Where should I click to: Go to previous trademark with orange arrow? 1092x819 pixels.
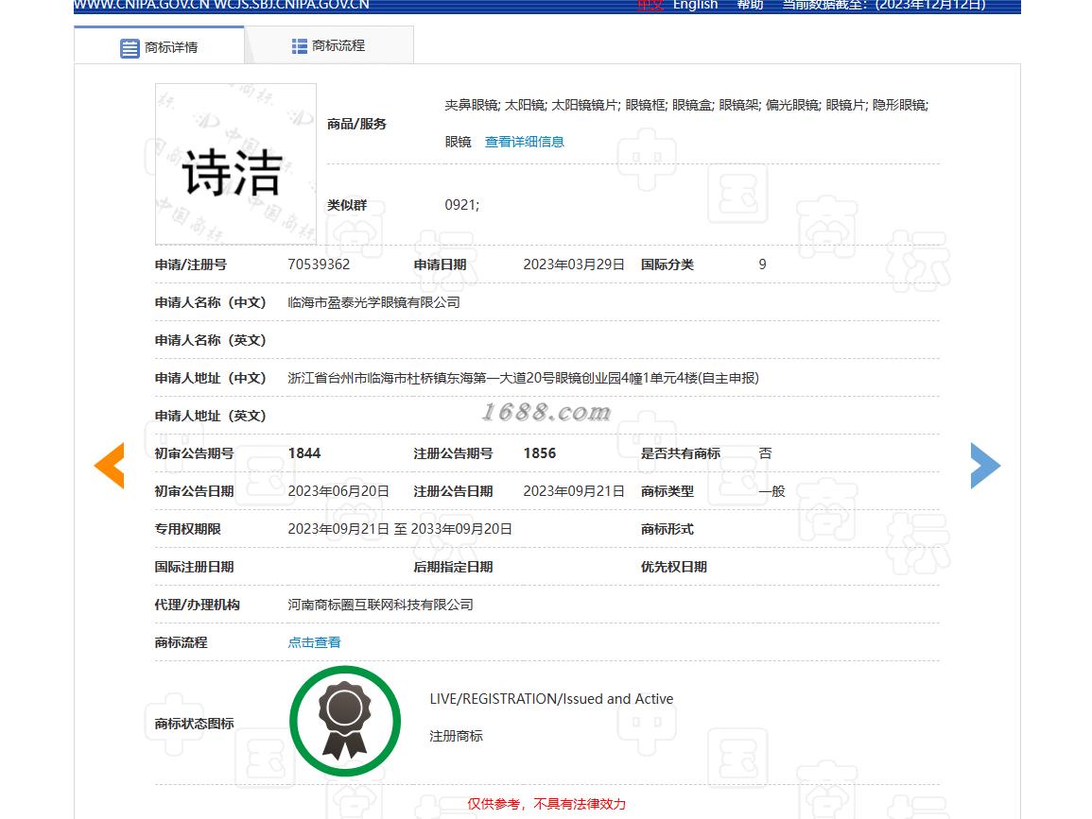tap(110, 466)
